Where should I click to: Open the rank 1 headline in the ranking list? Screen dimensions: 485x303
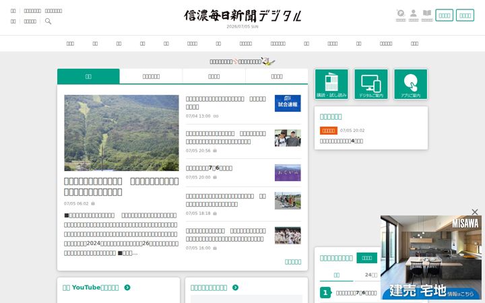coord(356,293)
